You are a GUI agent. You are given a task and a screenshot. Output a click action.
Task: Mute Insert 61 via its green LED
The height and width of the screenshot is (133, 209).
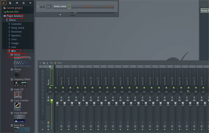coord(114,88)
